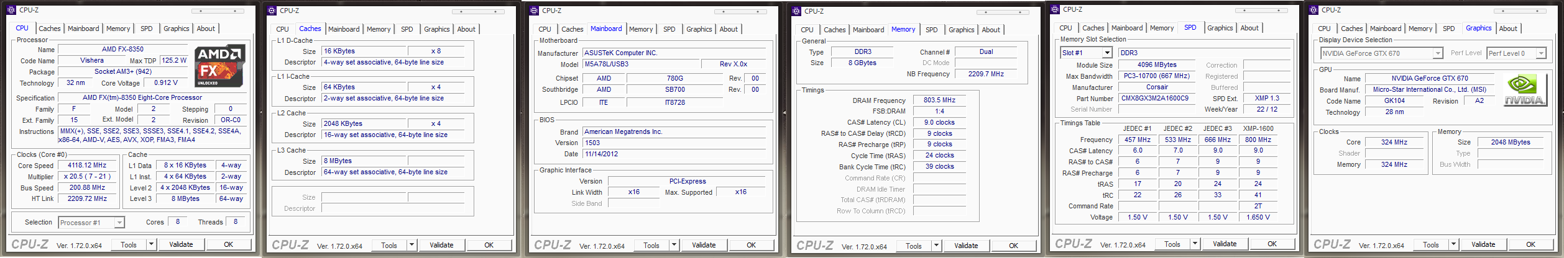Image resolution: width=1564 pixels, height=258 pixels.
Task: Select the Mainboard tab in the Caches window
Action: click(344, 29)
